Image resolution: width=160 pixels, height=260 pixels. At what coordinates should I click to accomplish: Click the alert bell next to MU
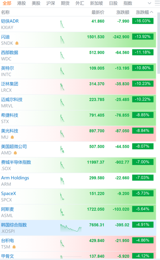[12, 137]
